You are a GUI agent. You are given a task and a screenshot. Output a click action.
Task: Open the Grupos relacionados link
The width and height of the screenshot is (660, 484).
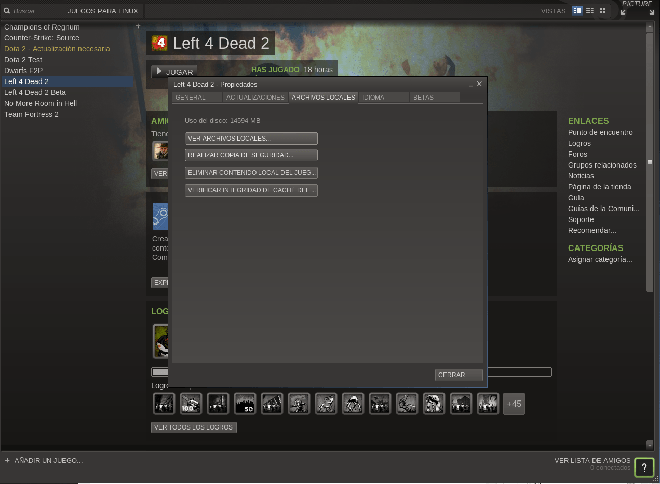click(x=602, y=165)
